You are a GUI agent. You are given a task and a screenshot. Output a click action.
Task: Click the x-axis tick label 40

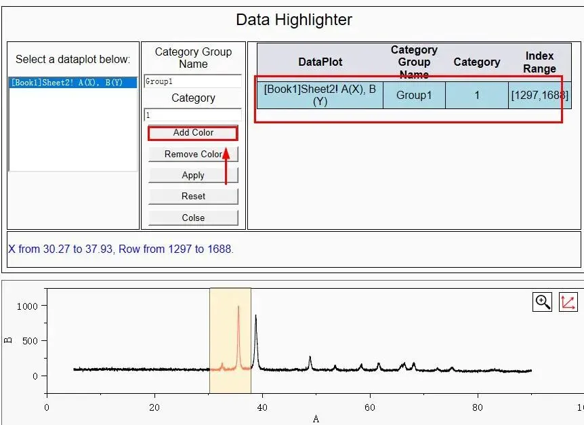[x=262, y=407]
